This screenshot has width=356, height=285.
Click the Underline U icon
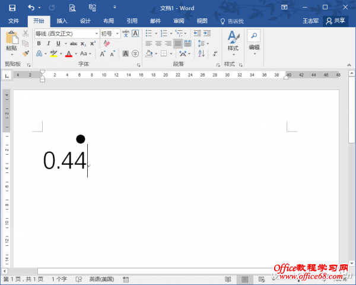click(x=58, y=43)
